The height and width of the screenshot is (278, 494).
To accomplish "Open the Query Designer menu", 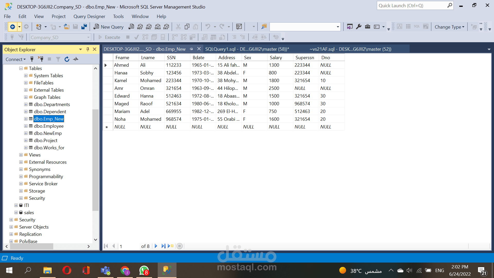I will [x=89, y=16].
